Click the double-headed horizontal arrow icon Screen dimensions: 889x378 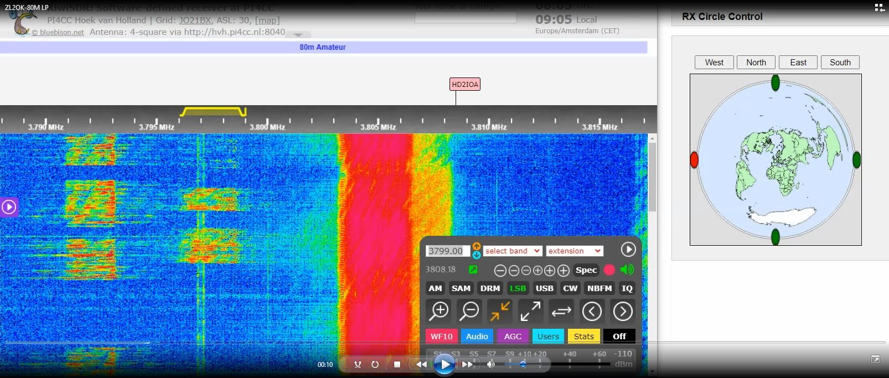pos(561,312)
